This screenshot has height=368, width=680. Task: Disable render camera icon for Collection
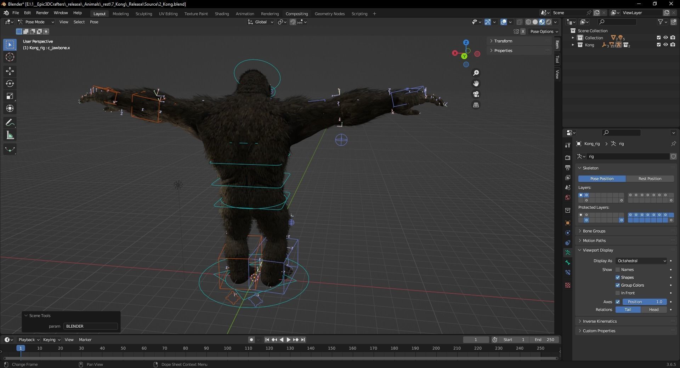pos(673,38)
